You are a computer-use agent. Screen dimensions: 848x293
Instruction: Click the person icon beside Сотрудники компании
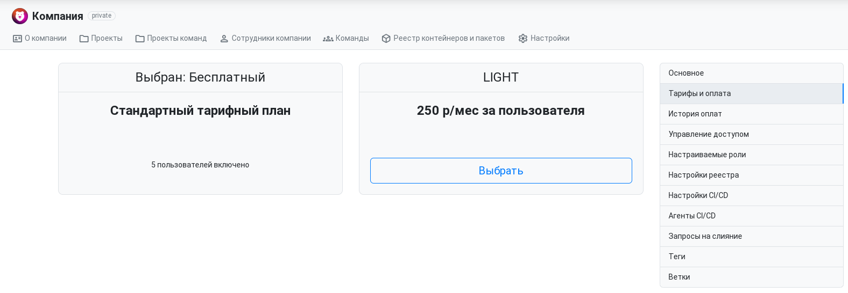click(224, 39)
